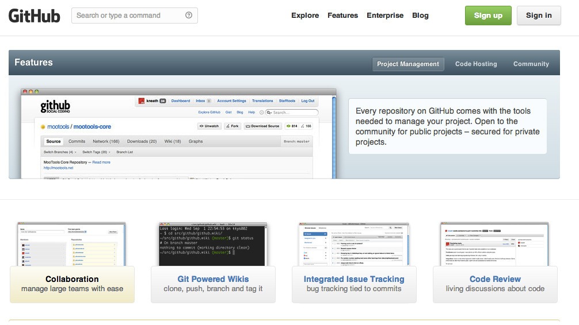Click the green Sign up button
The width and height of the screenshot is (579, 325).
pyautogui.click(x=488, y=16)
